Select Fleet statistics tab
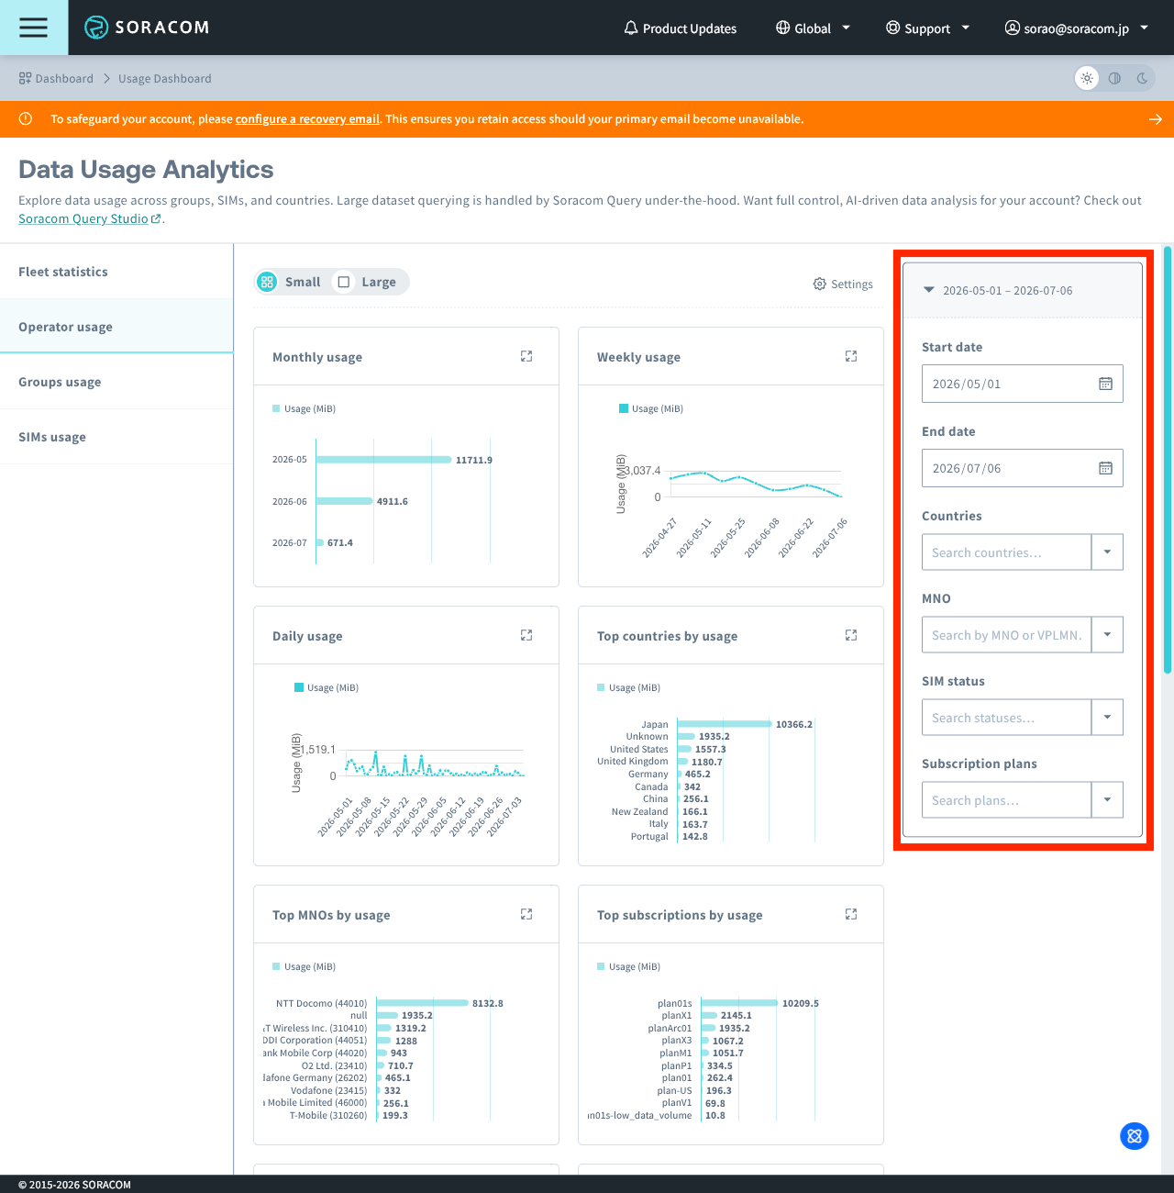The image size is (1174, 1193). pos(116,272)
